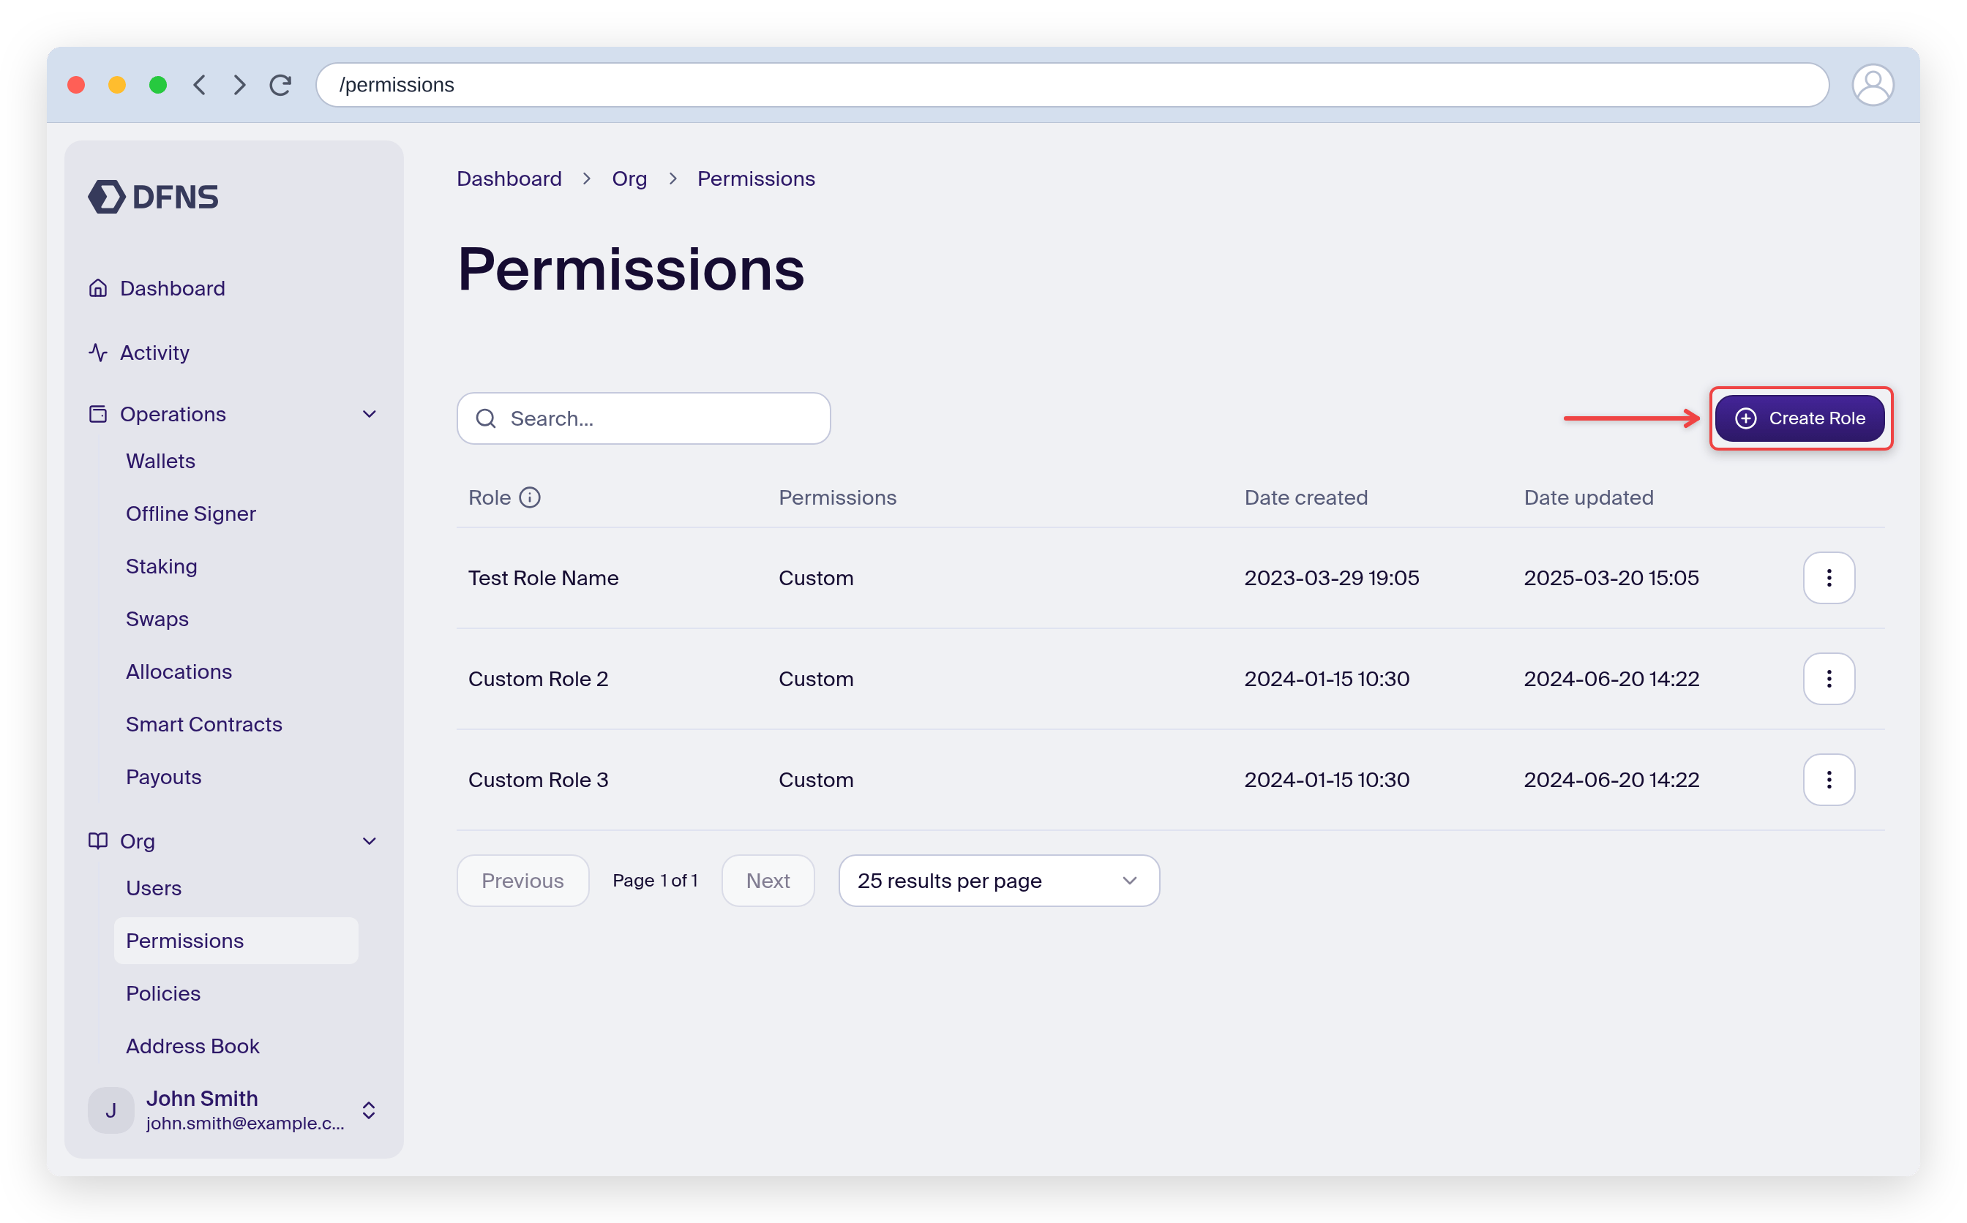Open the Staking section

coord(162,566)
